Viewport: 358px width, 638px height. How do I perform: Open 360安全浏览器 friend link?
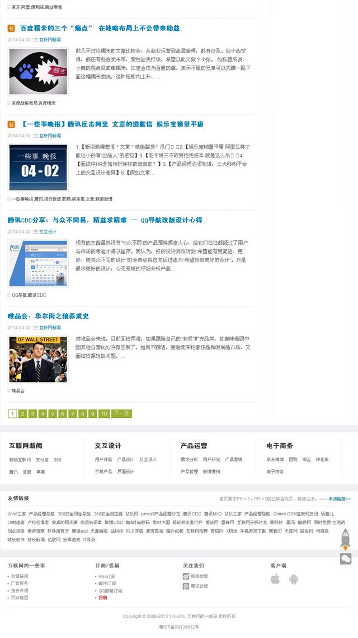(x=108, y=514)
